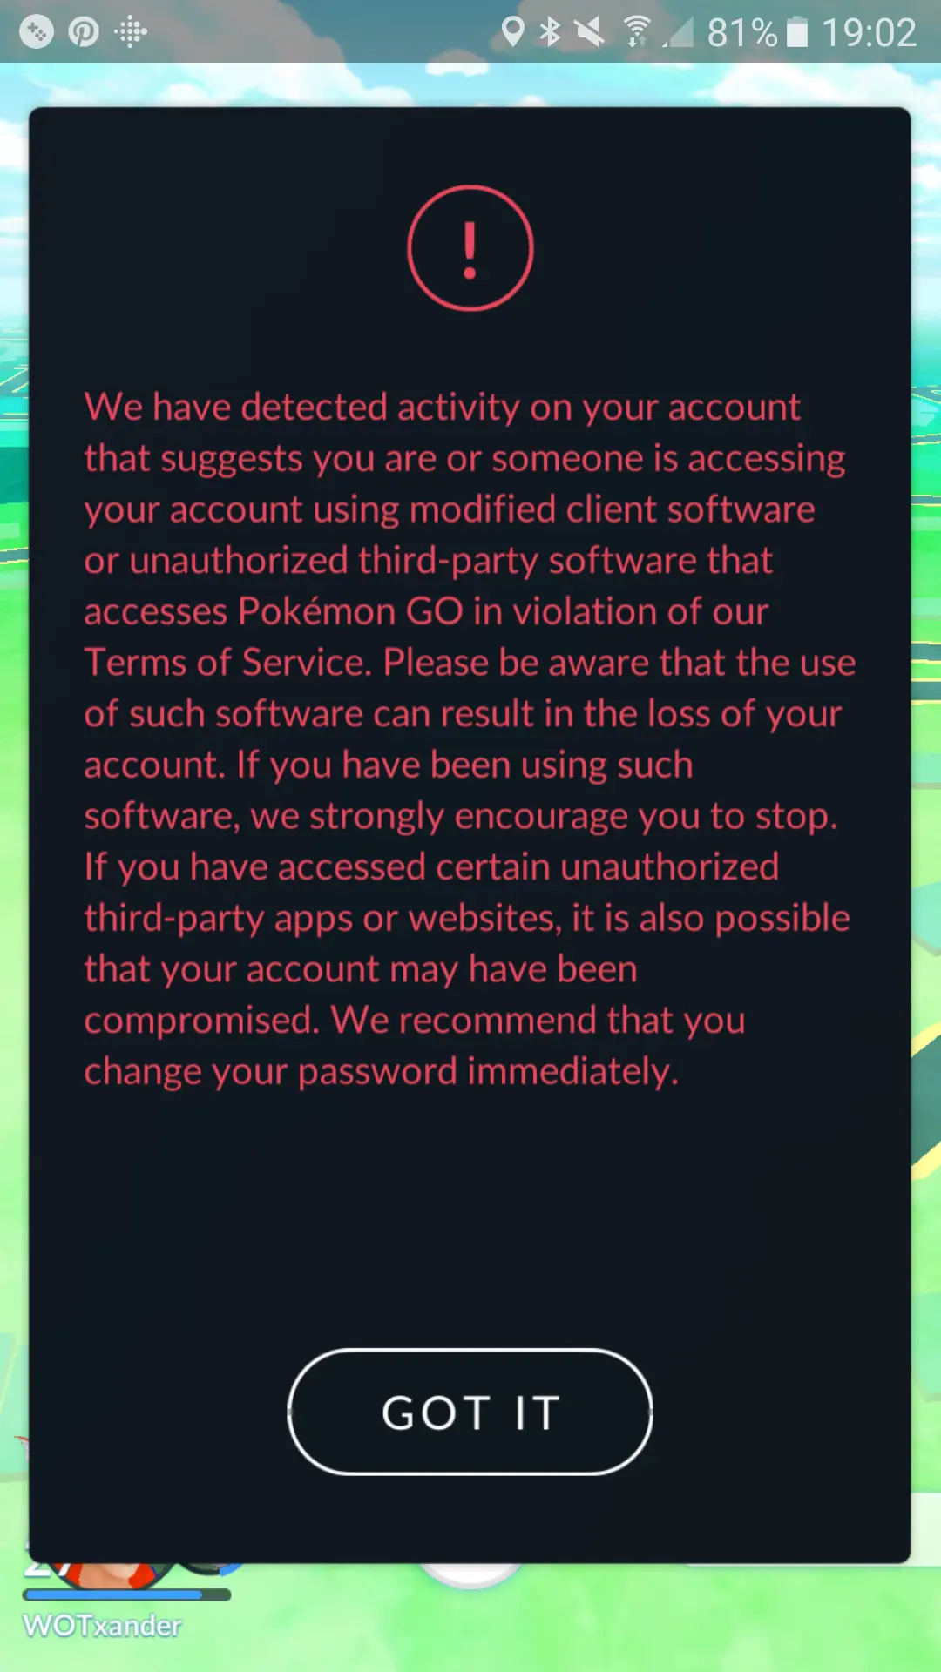The height and width of the screenshot is (1672, 941).
Task: Tap the mobile signal strength icon
Action: point(678,32)
